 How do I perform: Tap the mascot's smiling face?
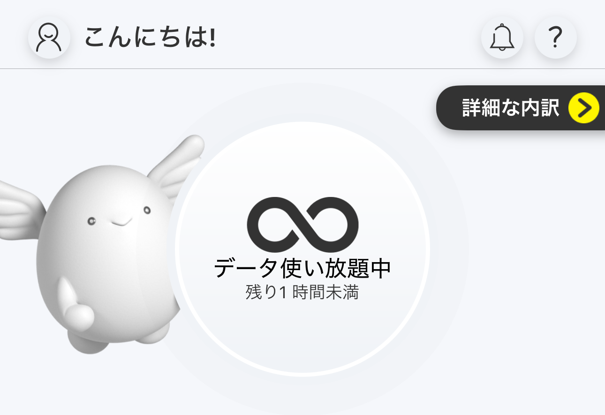119,217
